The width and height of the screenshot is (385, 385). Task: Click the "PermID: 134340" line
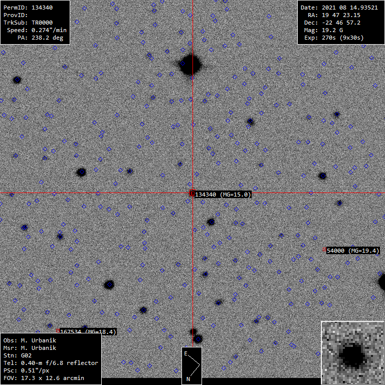(x=28, y=8)
